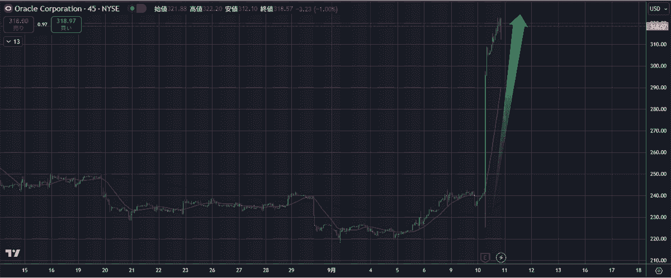The width and height of the screenshot is (671, 278).
Task: Click the Oracle Corporation logo icon
Action: tap(9, 8)
